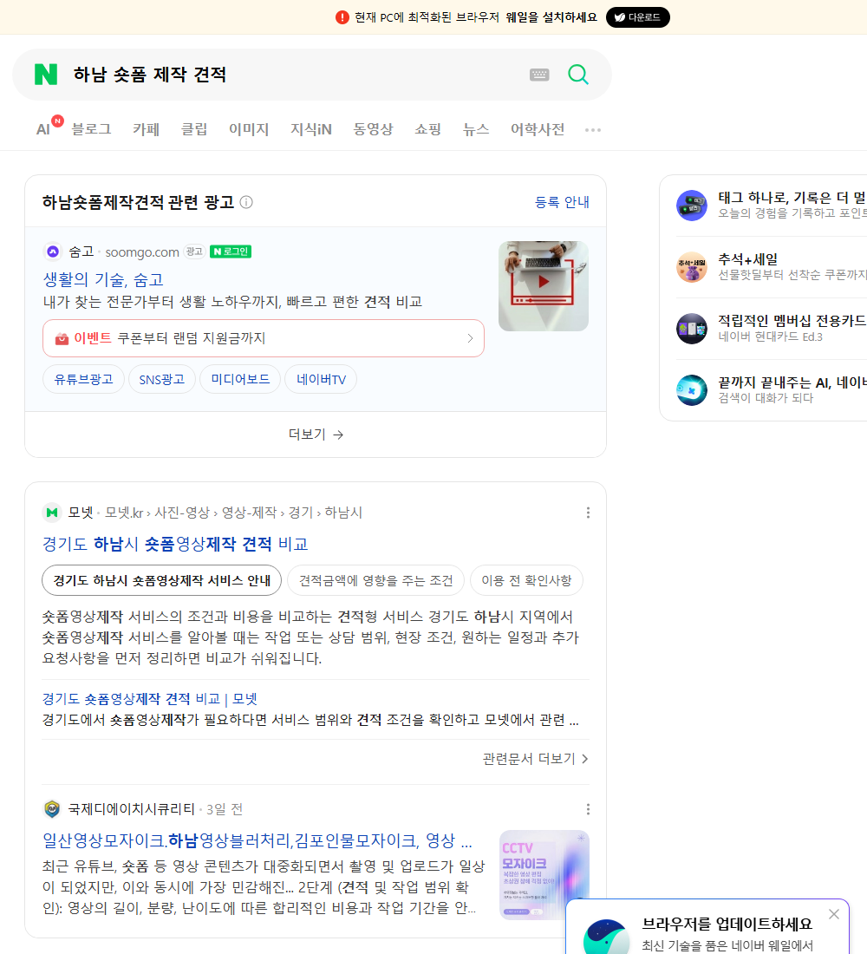Click the green Naver N logo
The image size is (867, 954).
click(46, 75)
